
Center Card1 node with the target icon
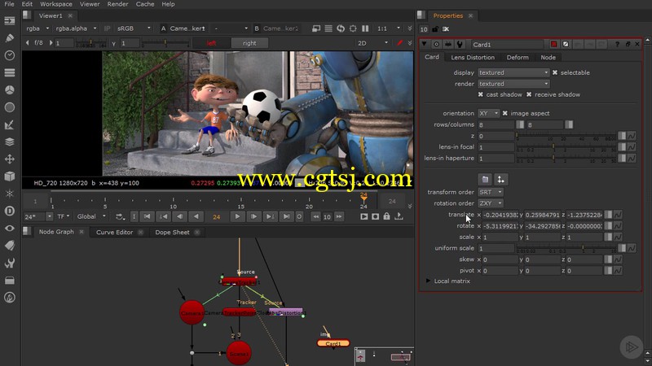[x=436, y=44]
